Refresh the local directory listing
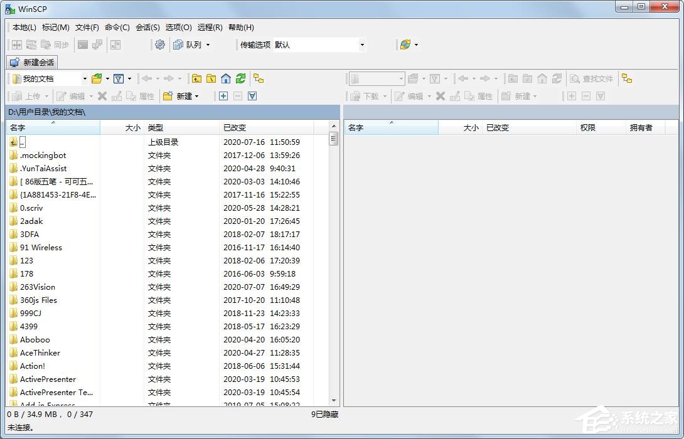This screenshot has height=439, width=684. tap(240, 78)
